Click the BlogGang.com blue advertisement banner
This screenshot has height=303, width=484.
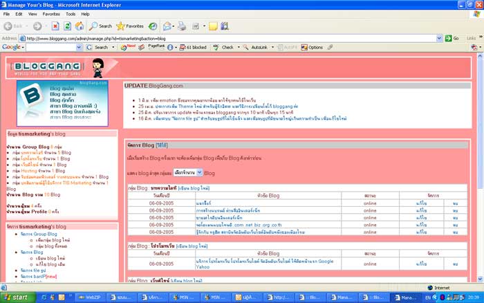[x=62, y=103]
